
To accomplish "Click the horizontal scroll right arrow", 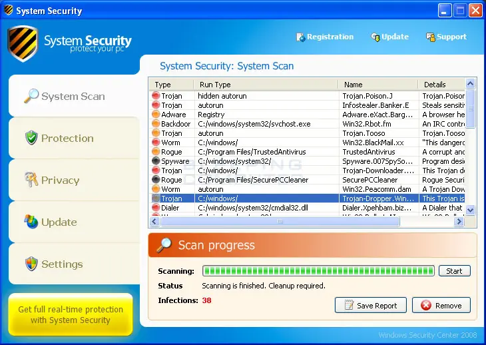I will (x=459, y=221).
